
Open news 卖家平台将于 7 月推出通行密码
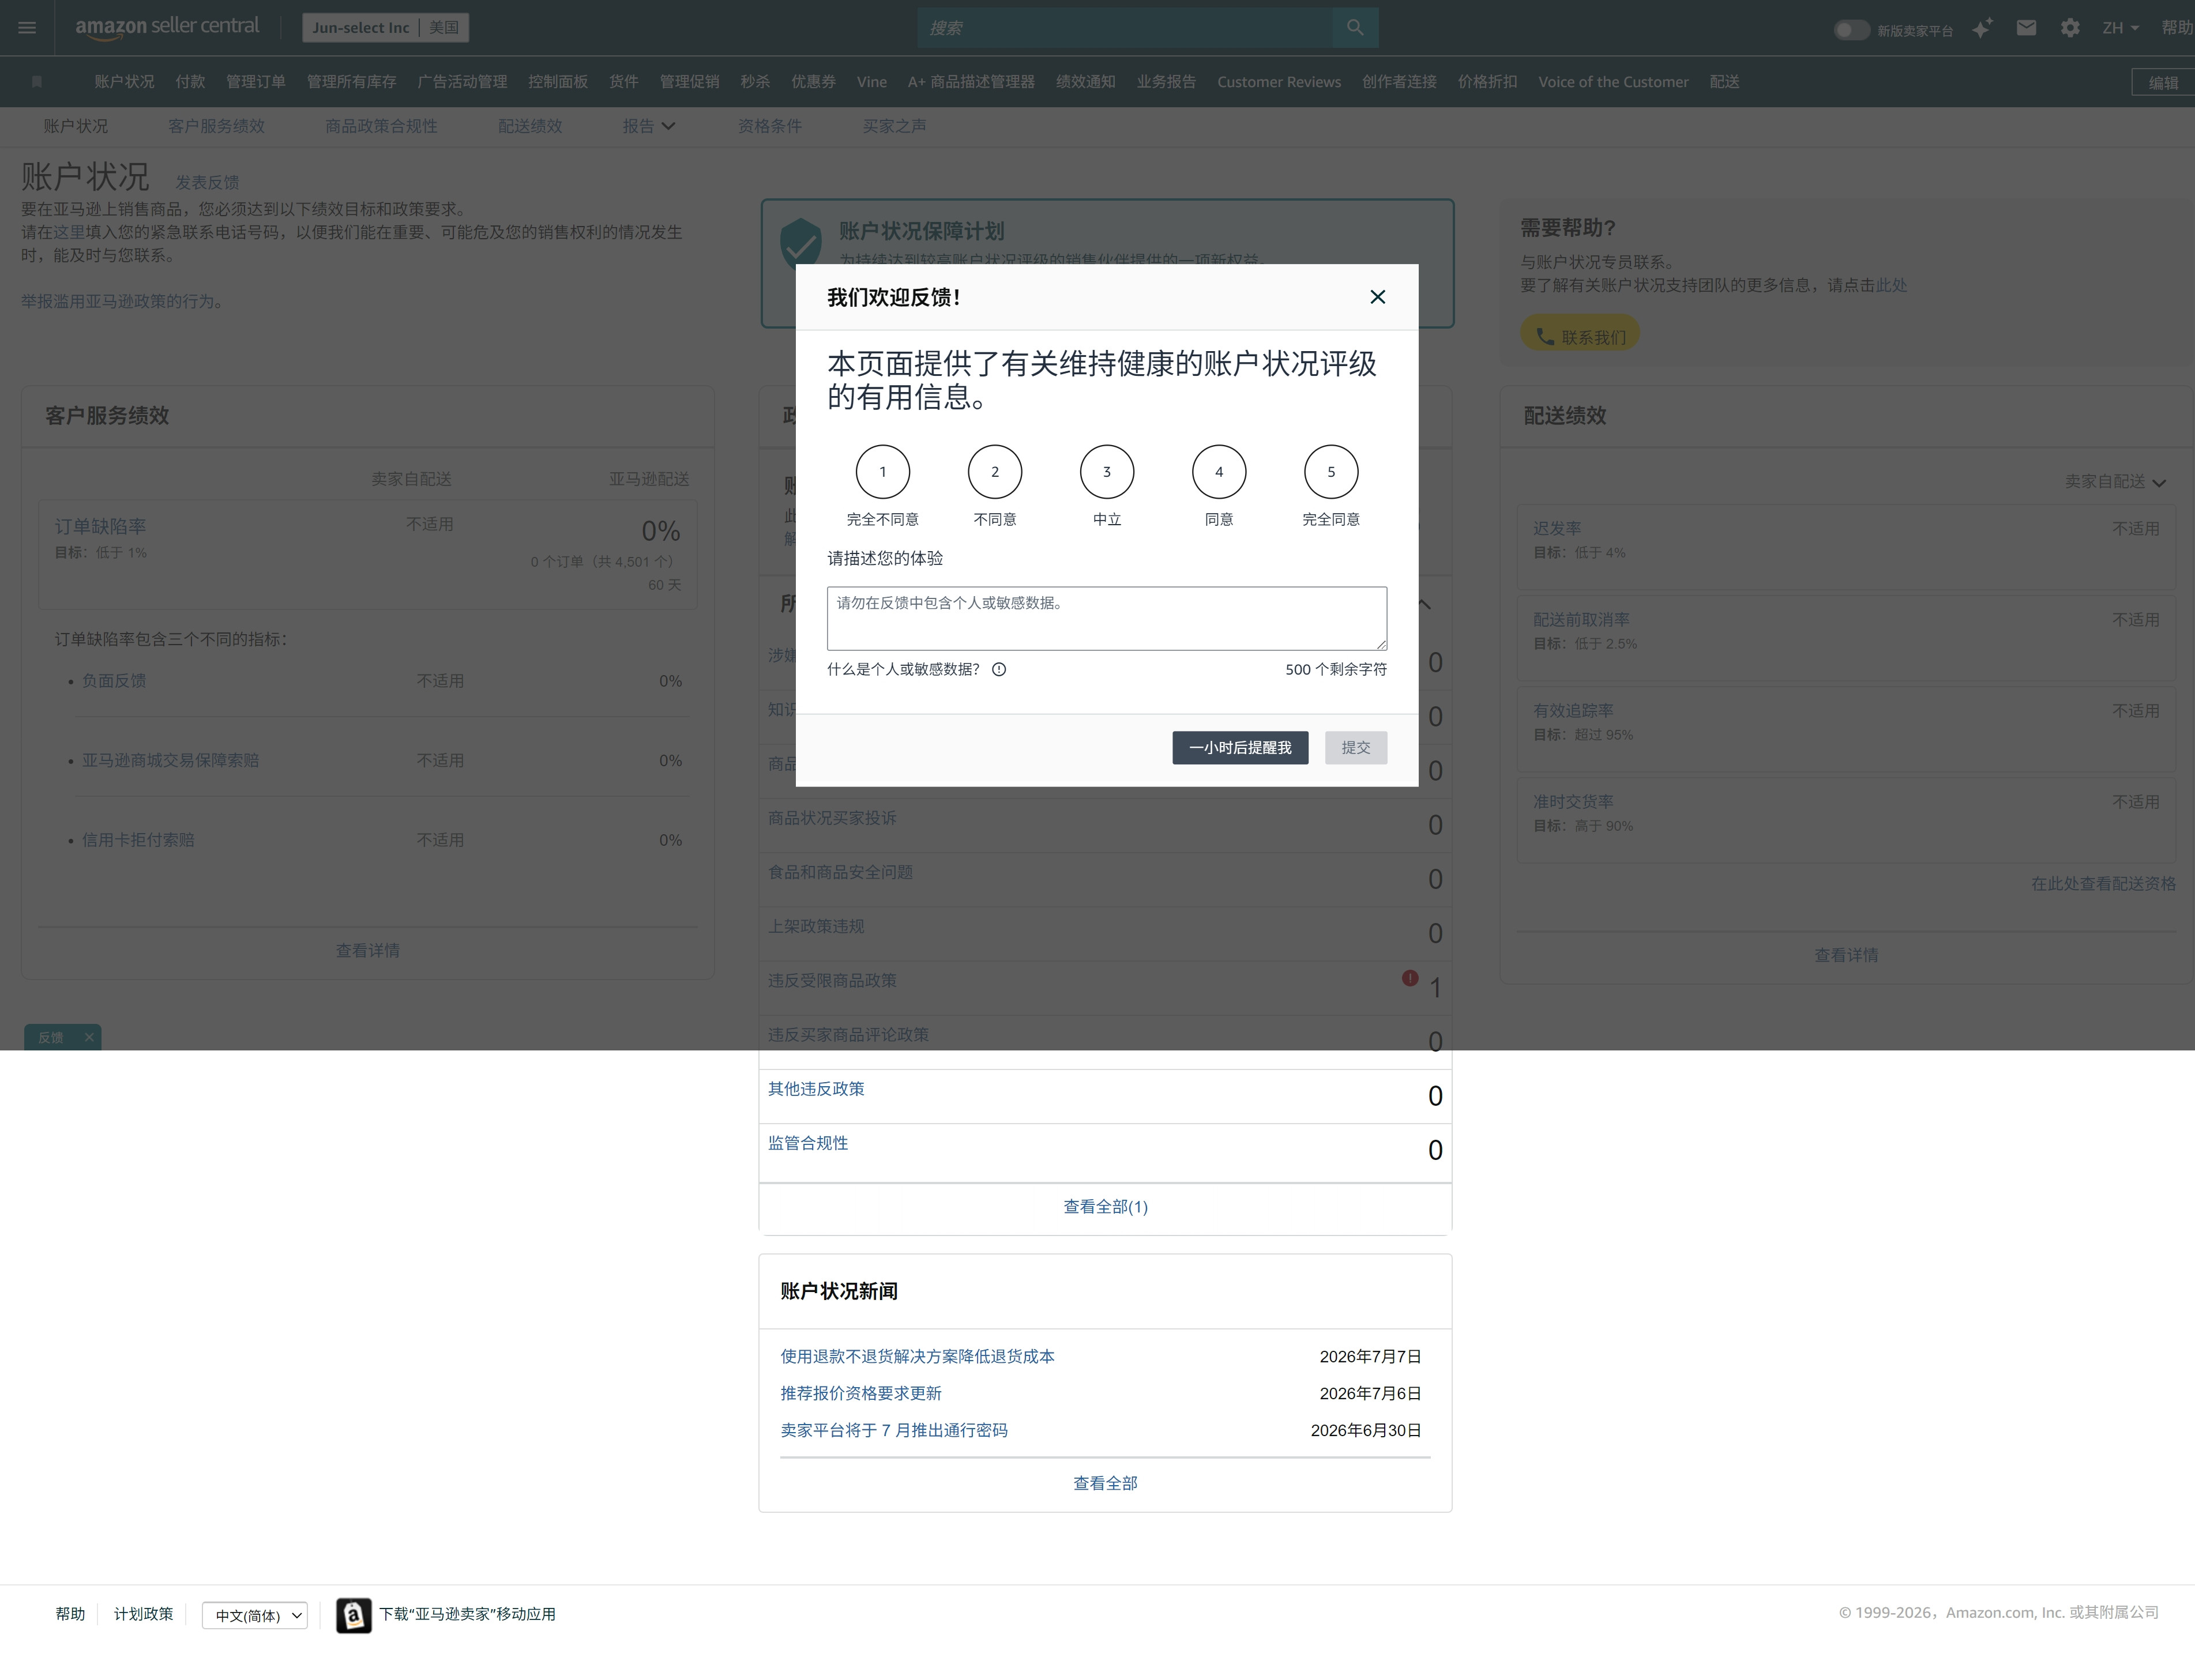point(894,1431)
